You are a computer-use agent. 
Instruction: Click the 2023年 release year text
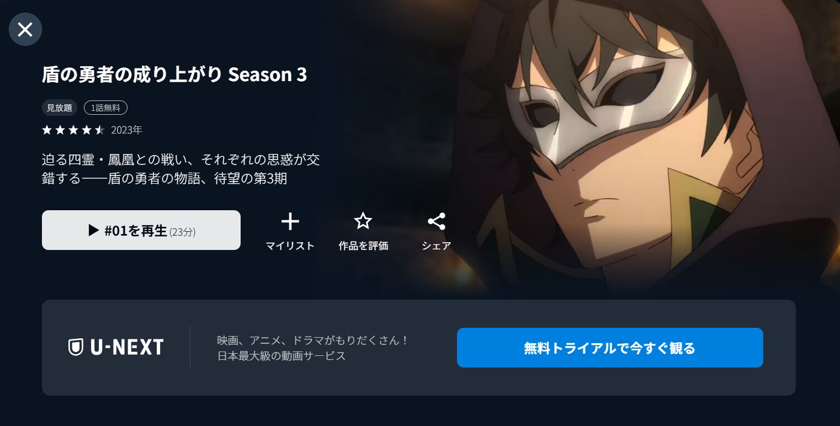[x=126, y=130]
